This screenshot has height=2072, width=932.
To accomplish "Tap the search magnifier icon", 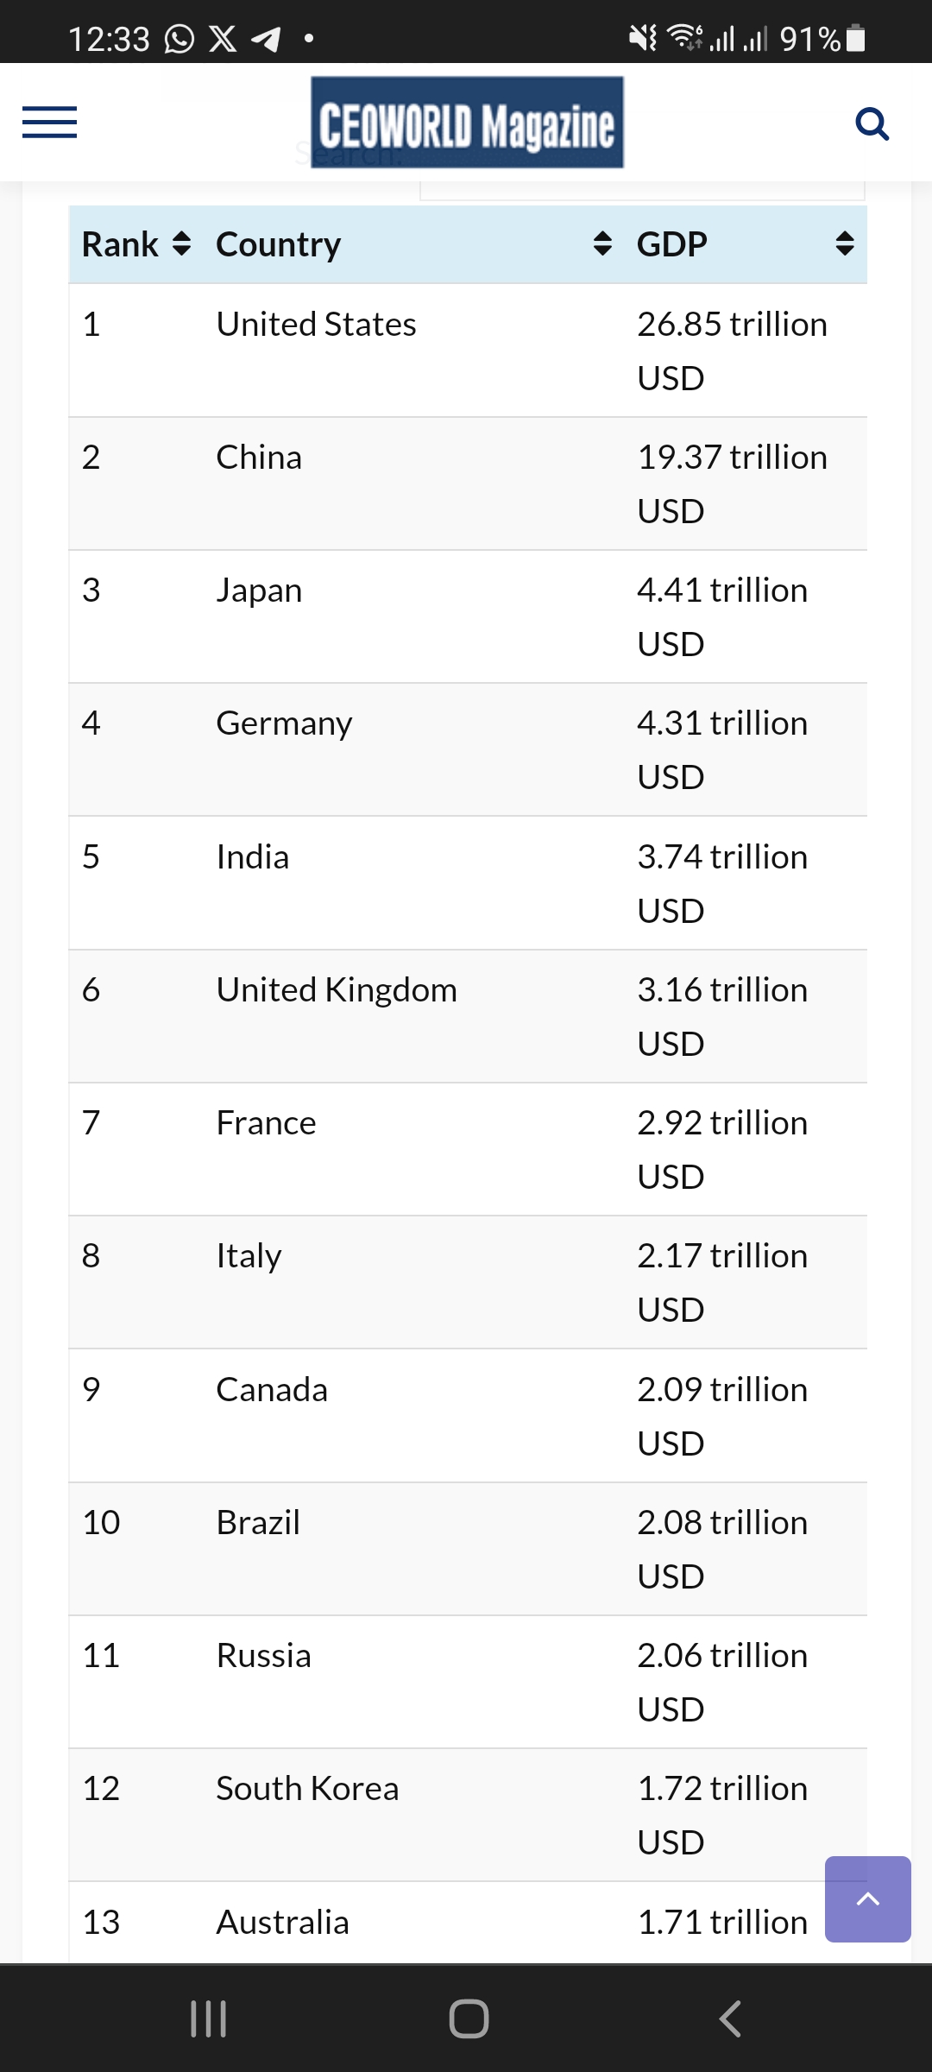I will (872, 123).
